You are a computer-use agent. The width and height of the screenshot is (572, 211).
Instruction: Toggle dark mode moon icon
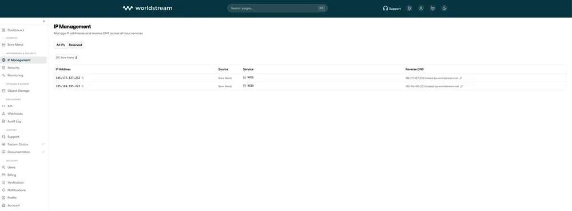[444, 9]
